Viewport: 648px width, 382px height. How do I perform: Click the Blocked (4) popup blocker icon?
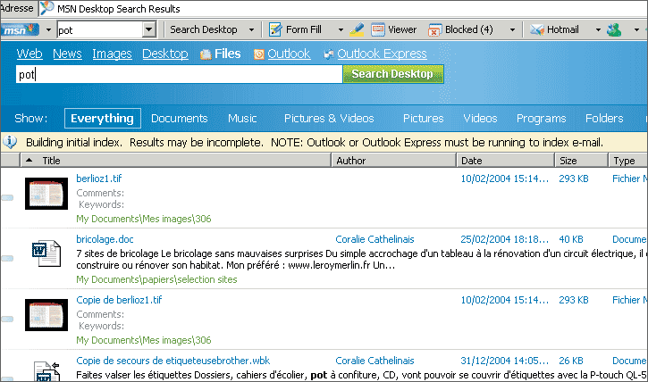pos(434,29)
